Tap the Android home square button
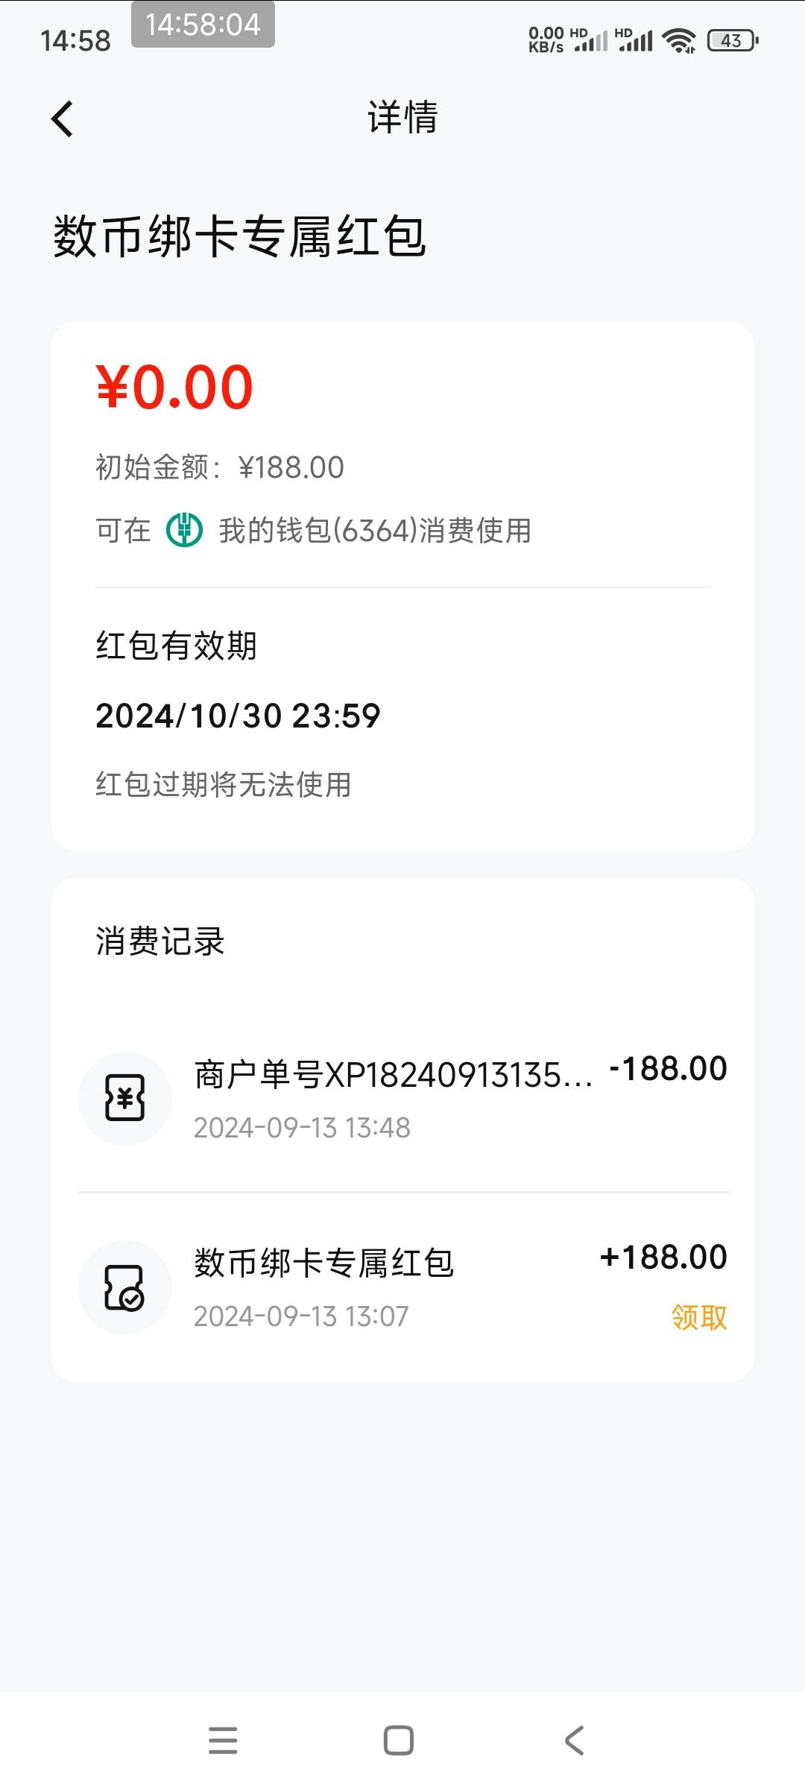The image size is (805, 1789). pos(399,1740)
